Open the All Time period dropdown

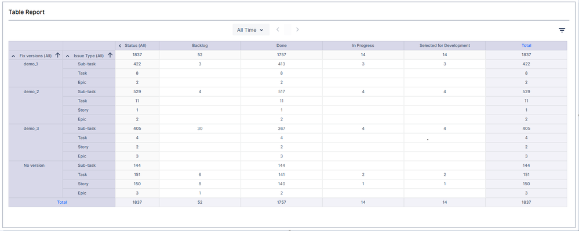[251, 30]
